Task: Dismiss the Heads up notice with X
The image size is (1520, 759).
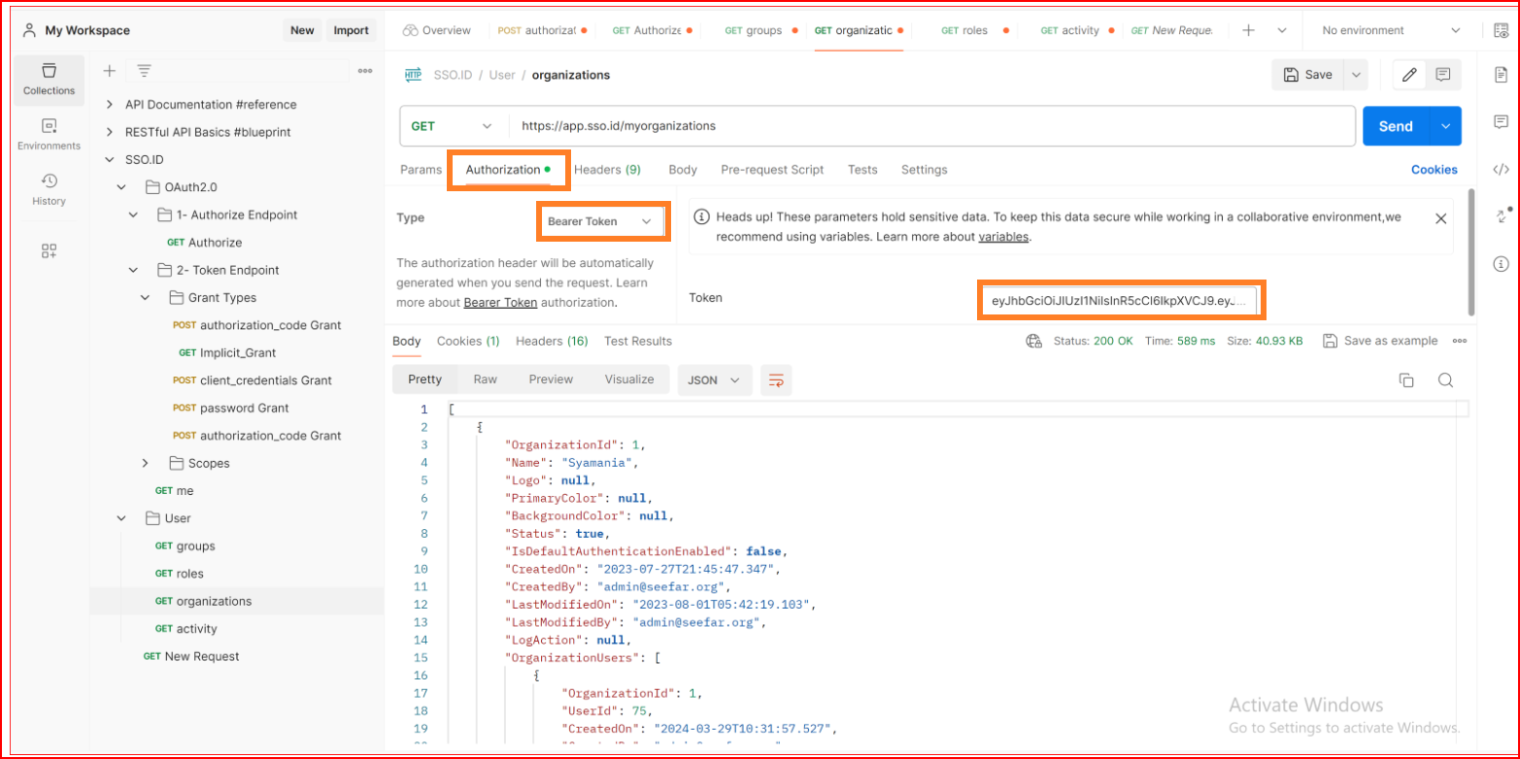Action: point(1440,218)
